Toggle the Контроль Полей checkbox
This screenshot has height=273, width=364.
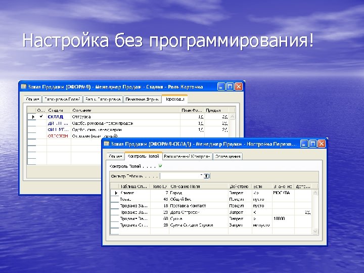(x=160, y=166)
